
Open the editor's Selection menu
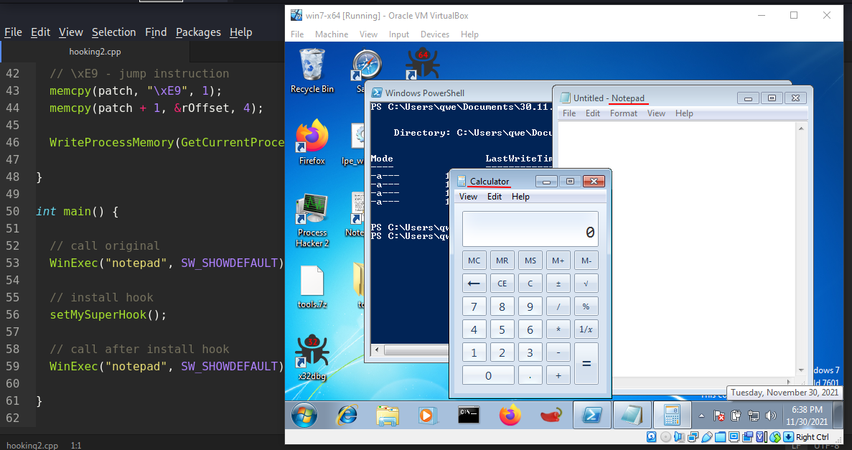pyautogui.click(x=113, y=32)
